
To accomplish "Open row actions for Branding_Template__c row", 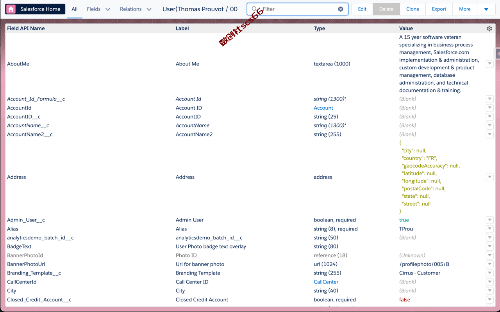I will point(489,273).
